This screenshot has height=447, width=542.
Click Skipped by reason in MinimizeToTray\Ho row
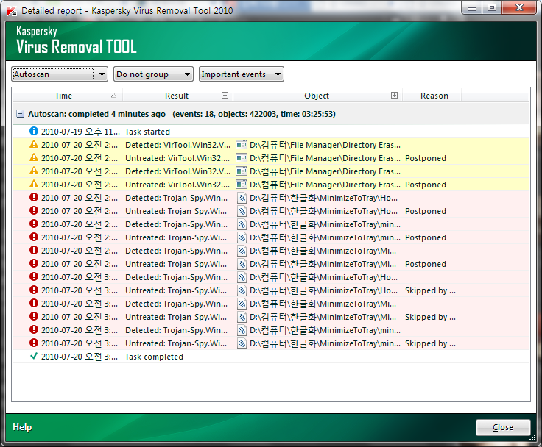pos(430,290)
